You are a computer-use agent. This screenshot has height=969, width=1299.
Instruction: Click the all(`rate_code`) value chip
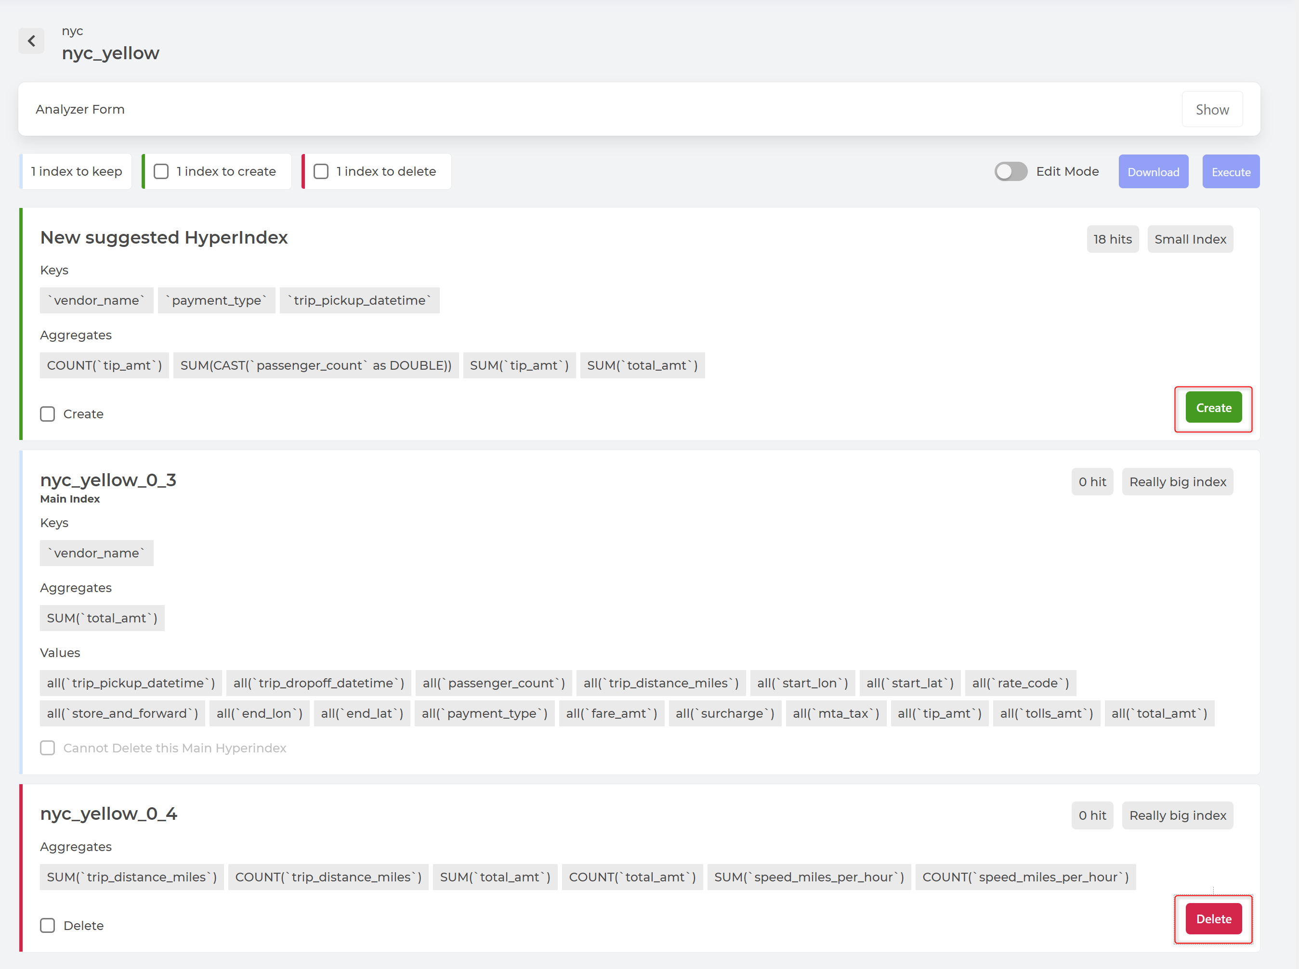(x=1020, y=683)
